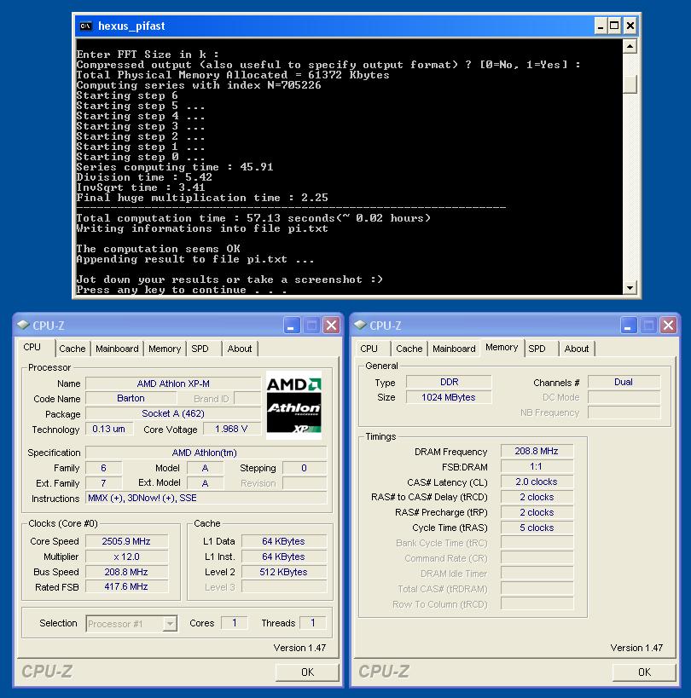Click the RAS# Precharge '2 clocks' value

point(537,512)
